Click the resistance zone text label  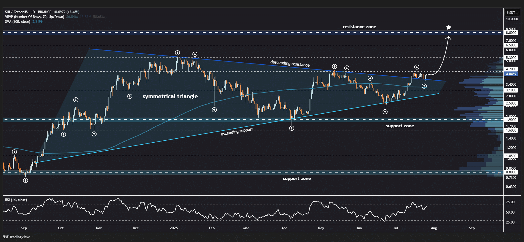click(x=359, y=27)
